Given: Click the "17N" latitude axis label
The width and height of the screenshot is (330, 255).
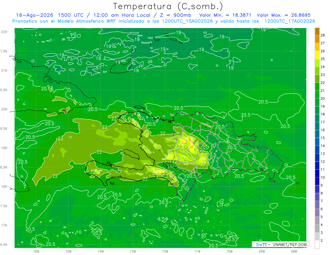Looking at the screenshot, I should [x=4, y=225].
